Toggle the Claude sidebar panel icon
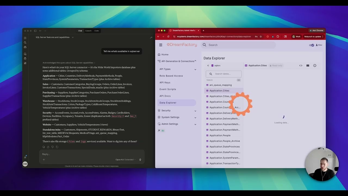348x196 pixels. click(x=35, y=31)
